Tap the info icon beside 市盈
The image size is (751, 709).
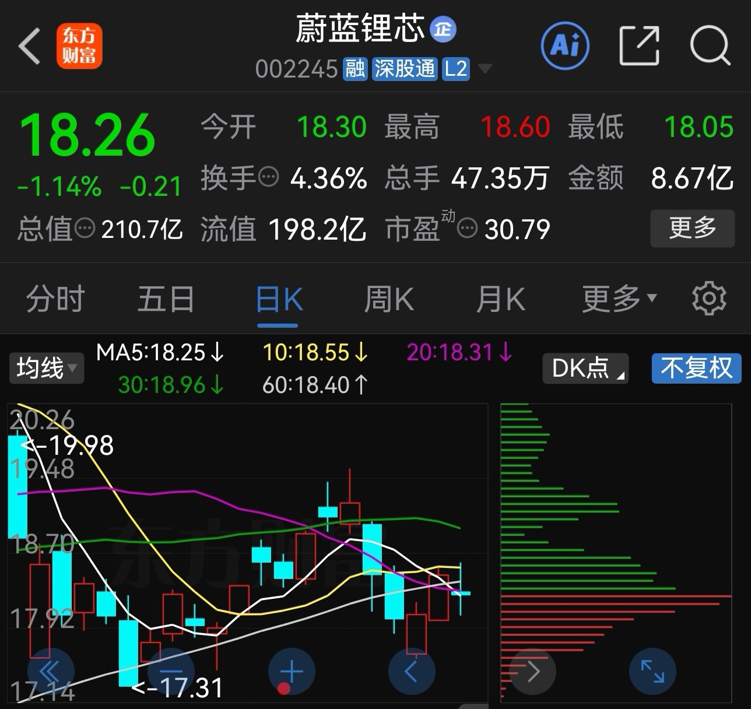467,229
